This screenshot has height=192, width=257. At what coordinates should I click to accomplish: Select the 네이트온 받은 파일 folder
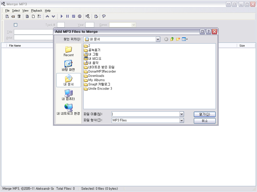[x=99, y=67]
